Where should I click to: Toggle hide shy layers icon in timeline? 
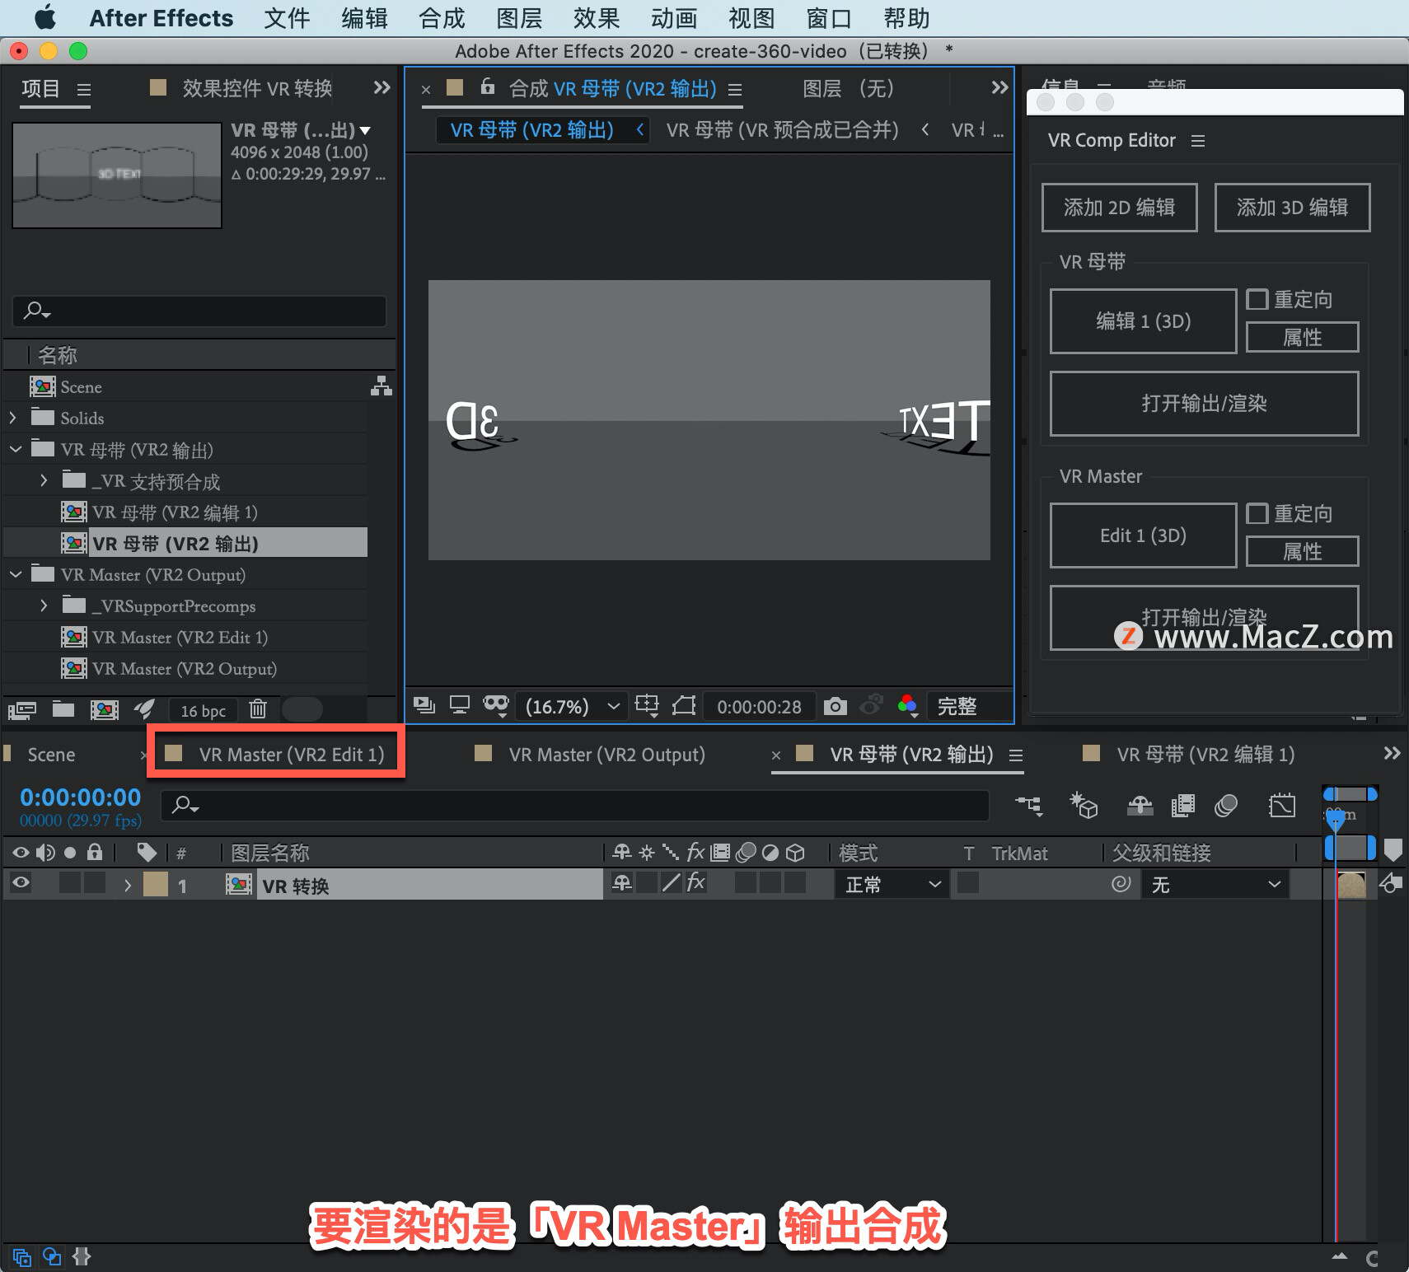tap(1140, 805)
